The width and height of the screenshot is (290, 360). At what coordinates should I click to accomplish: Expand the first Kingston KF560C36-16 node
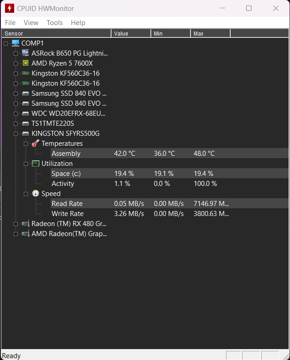click(16, 73)
